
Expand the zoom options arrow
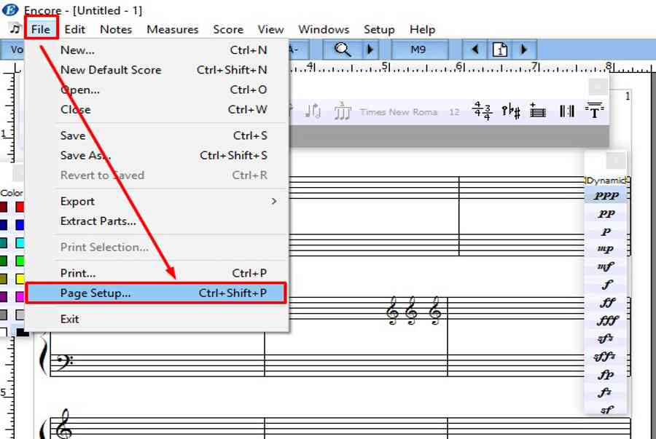click(x=370, y=50)
